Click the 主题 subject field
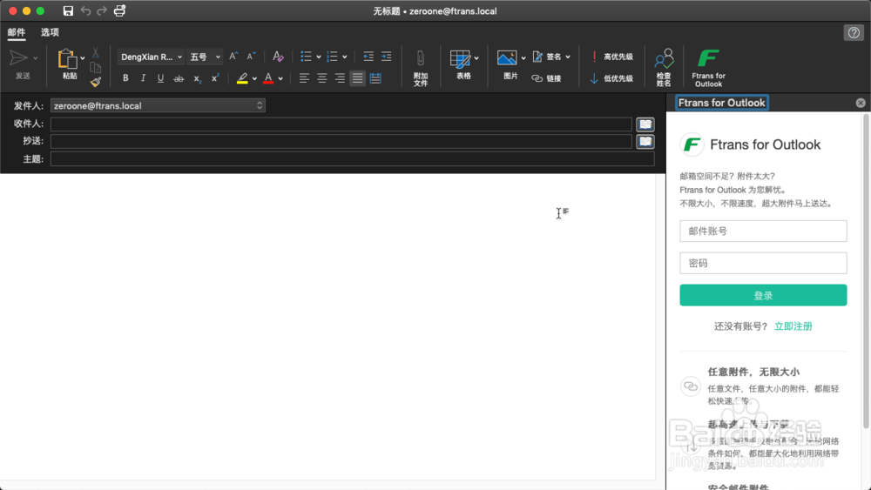The image size is (871, 490). click(352, 159)
